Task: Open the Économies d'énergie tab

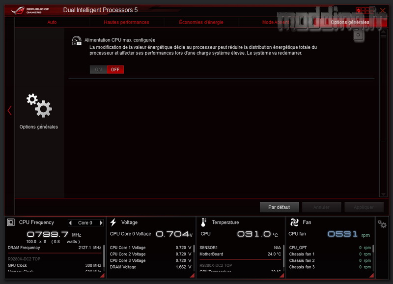Action: tap(201, 22)
